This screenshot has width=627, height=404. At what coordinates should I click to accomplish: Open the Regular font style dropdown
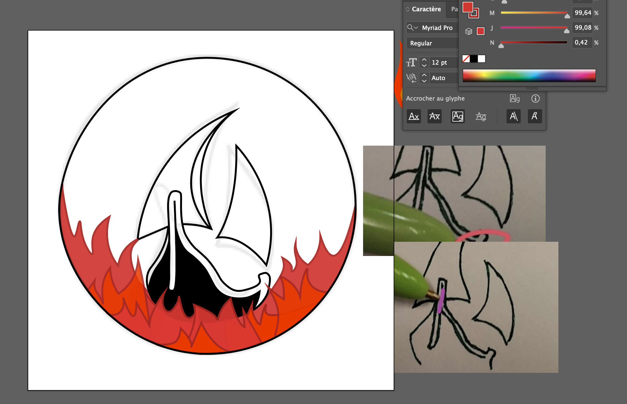point(433,43)
